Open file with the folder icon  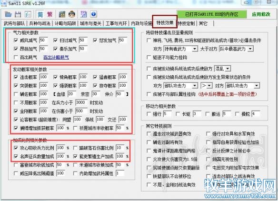point(8,14)
